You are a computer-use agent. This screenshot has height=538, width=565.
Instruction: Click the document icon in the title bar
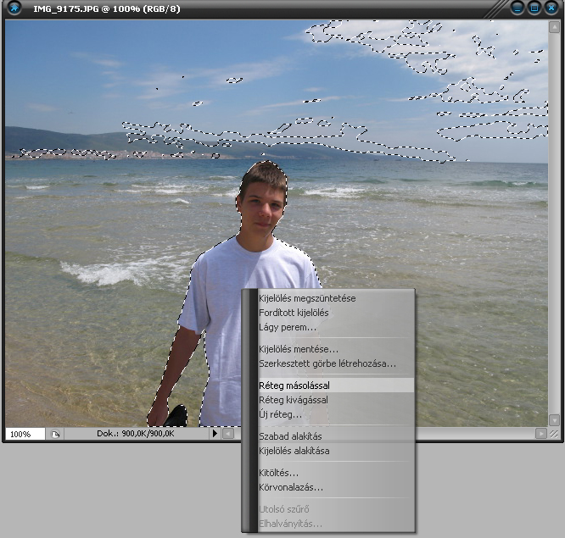coord(14,8)
